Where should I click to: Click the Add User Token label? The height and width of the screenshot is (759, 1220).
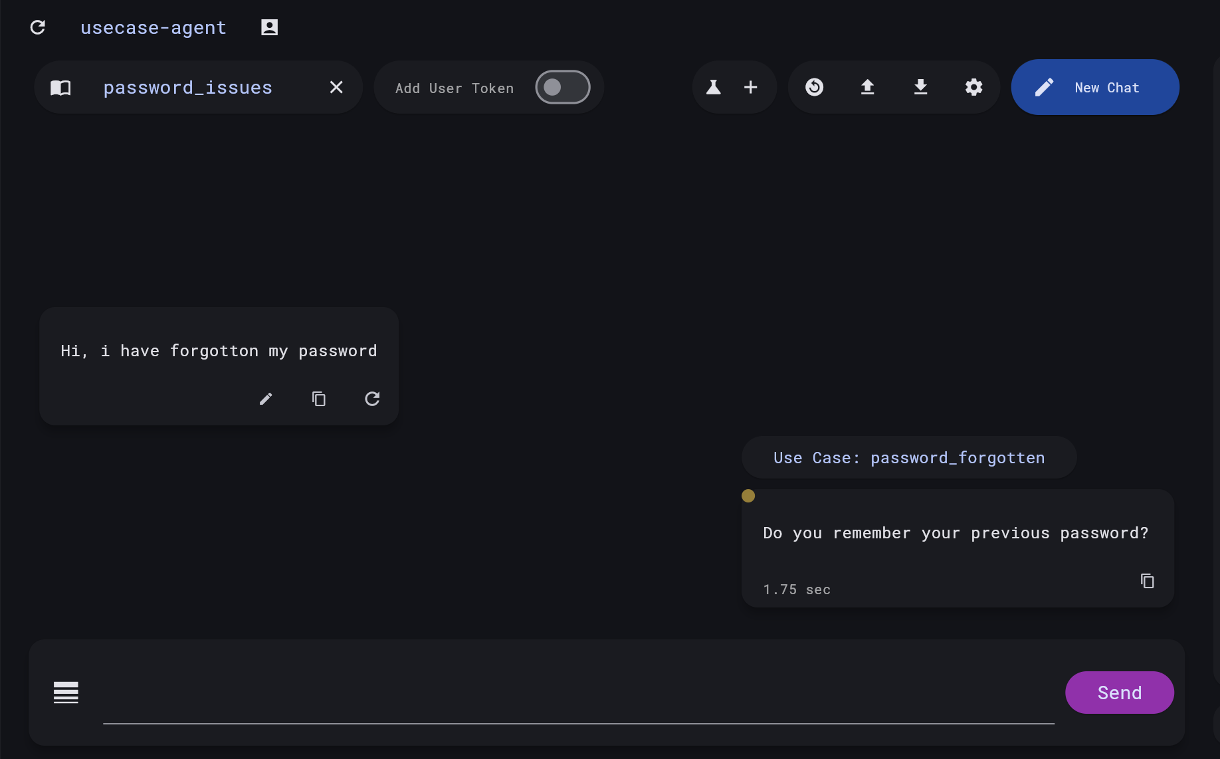point(455,88)
